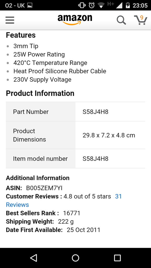
Task: Tap the Android home button
Action: coord(75,258)
